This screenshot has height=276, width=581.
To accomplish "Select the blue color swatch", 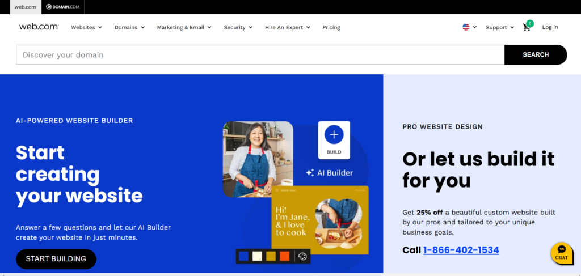I will coord(243,256).
